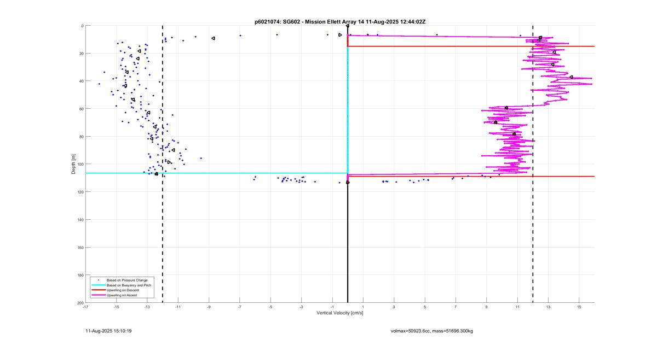The image size is (657, 340).
Task: Click the red line sample in the legend
Action: point(99,290)
